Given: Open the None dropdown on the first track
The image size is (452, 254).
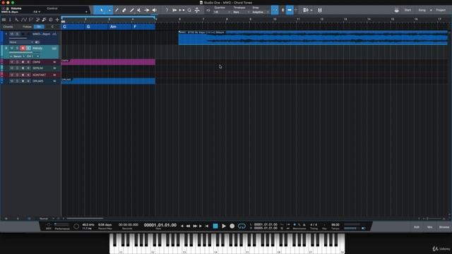Looking at the screenshot, I should (x=21, y=42).
